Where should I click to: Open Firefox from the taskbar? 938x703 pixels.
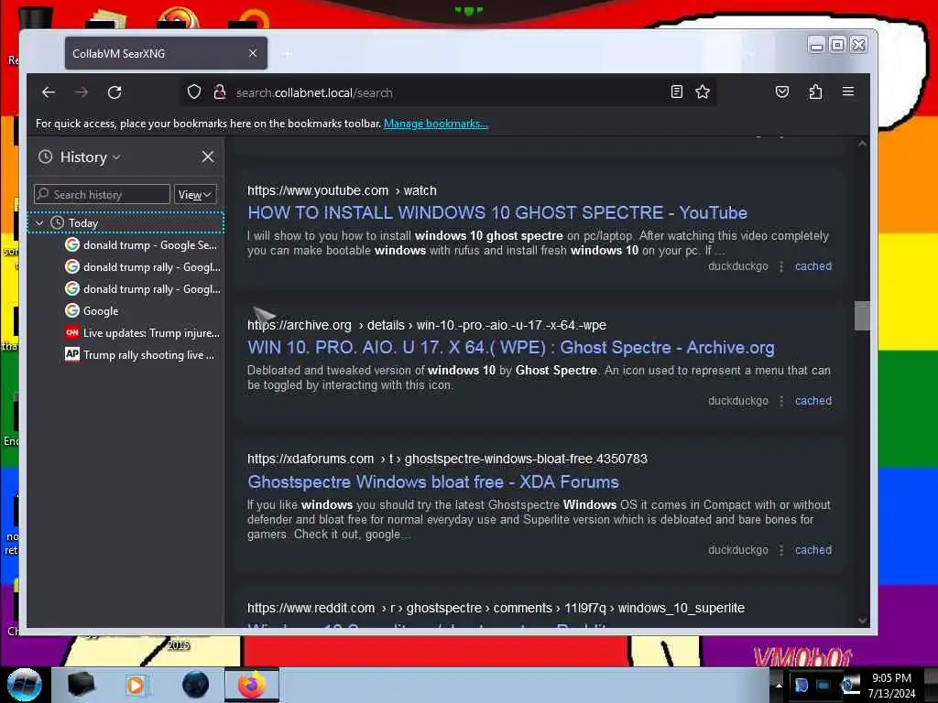[252, 685]
